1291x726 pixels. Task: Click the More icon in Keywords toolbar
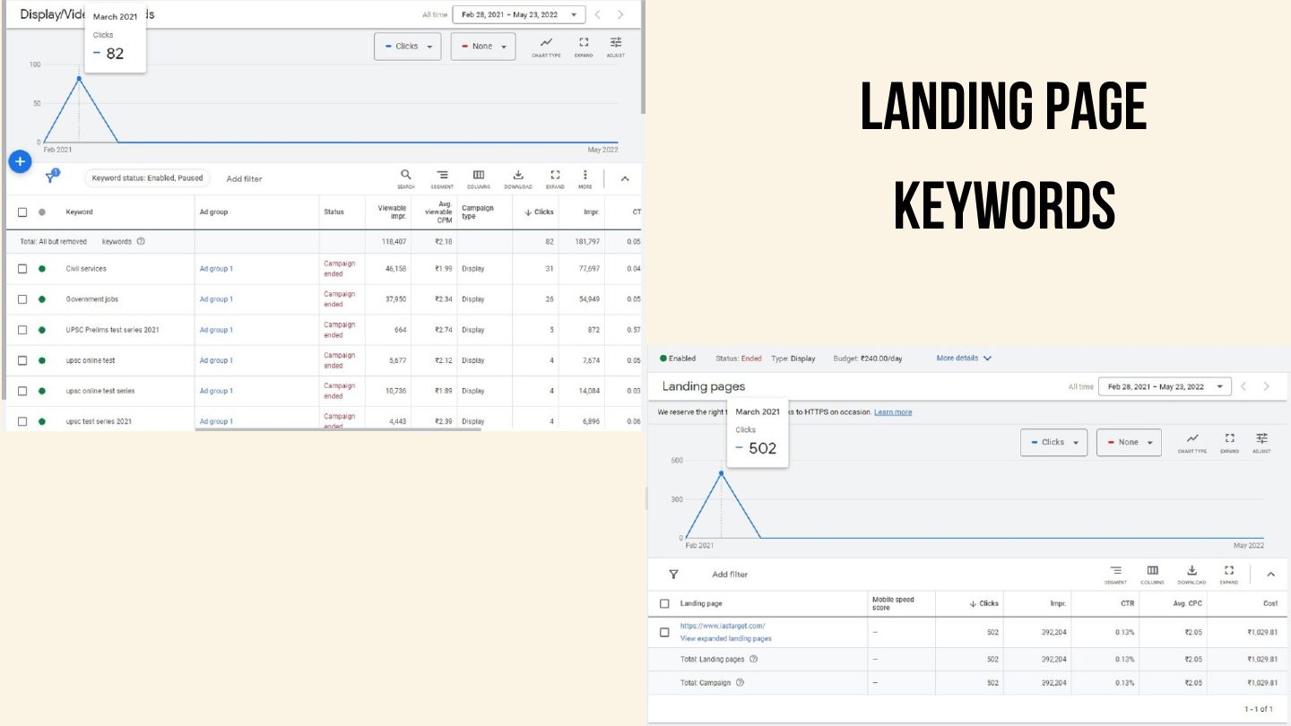click(585, 178)
